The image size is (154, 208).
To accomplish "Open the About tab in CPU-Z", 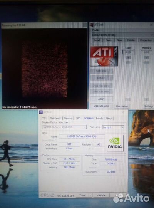I will pyautogui.click(x=109, y=118).
